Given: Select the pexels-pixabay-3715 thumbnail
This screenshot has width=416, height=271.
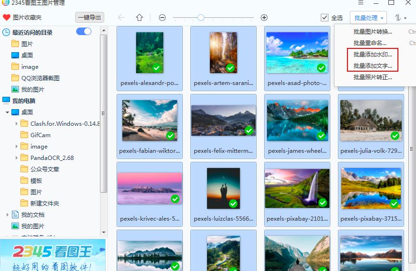Looking at the screenshot, I should pos(371,194).
